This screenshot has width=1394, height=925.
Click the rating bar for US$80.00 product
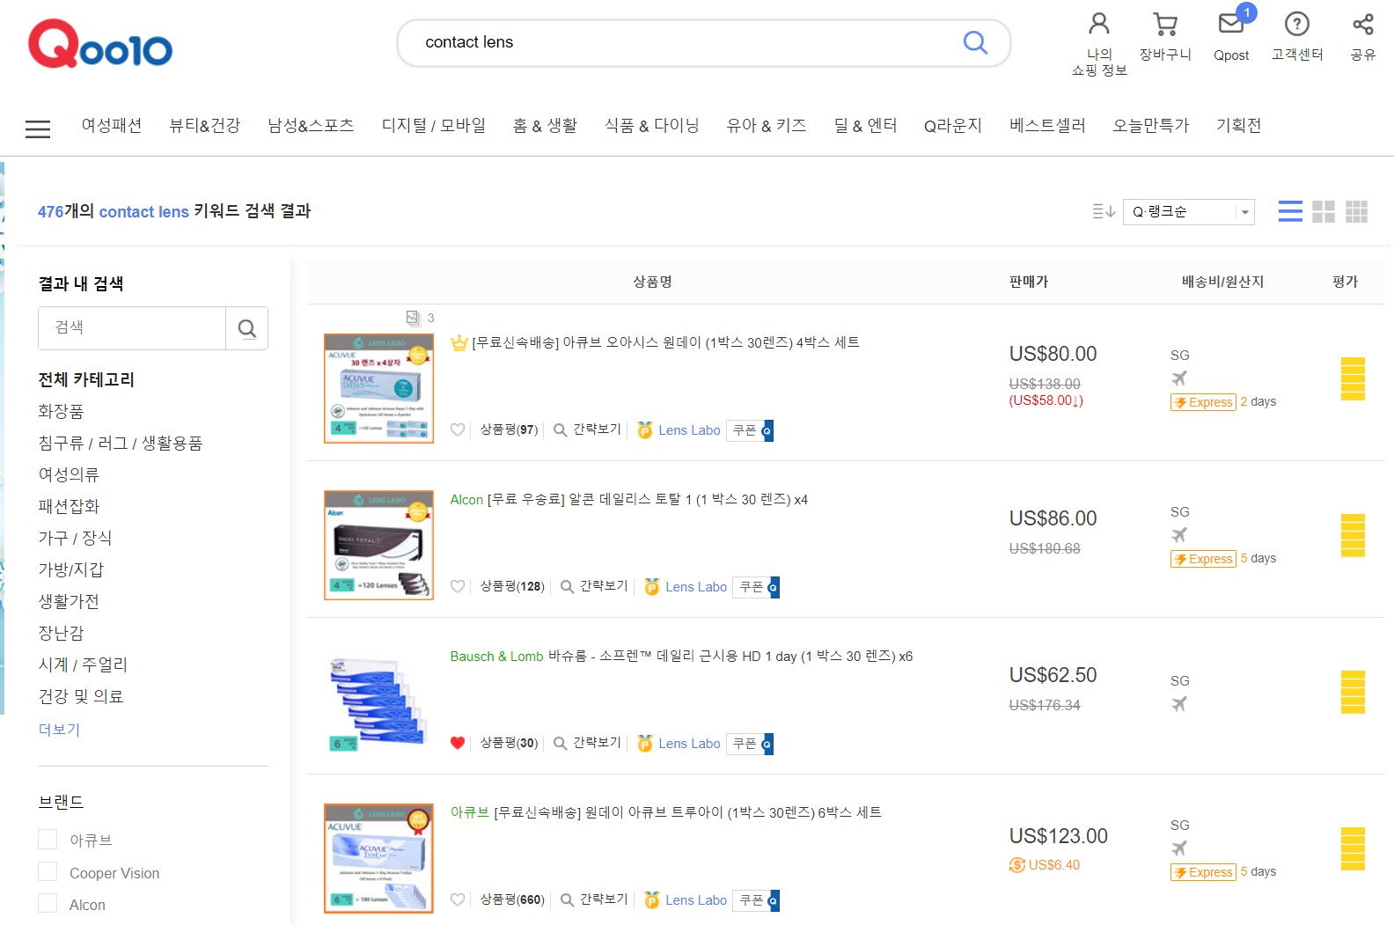coord(1353,379)
